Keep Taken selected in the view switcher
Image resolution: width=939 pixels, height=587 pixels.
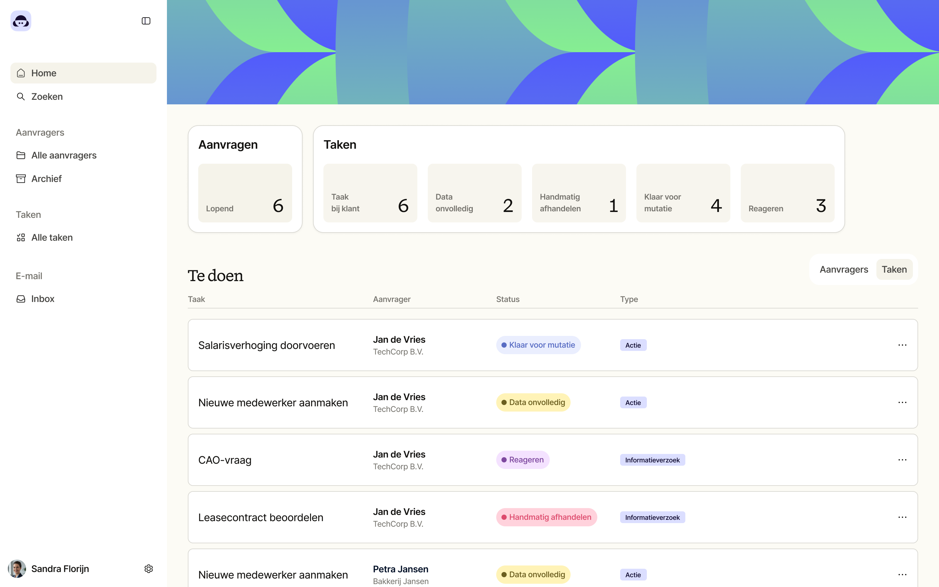click(894, 269)
